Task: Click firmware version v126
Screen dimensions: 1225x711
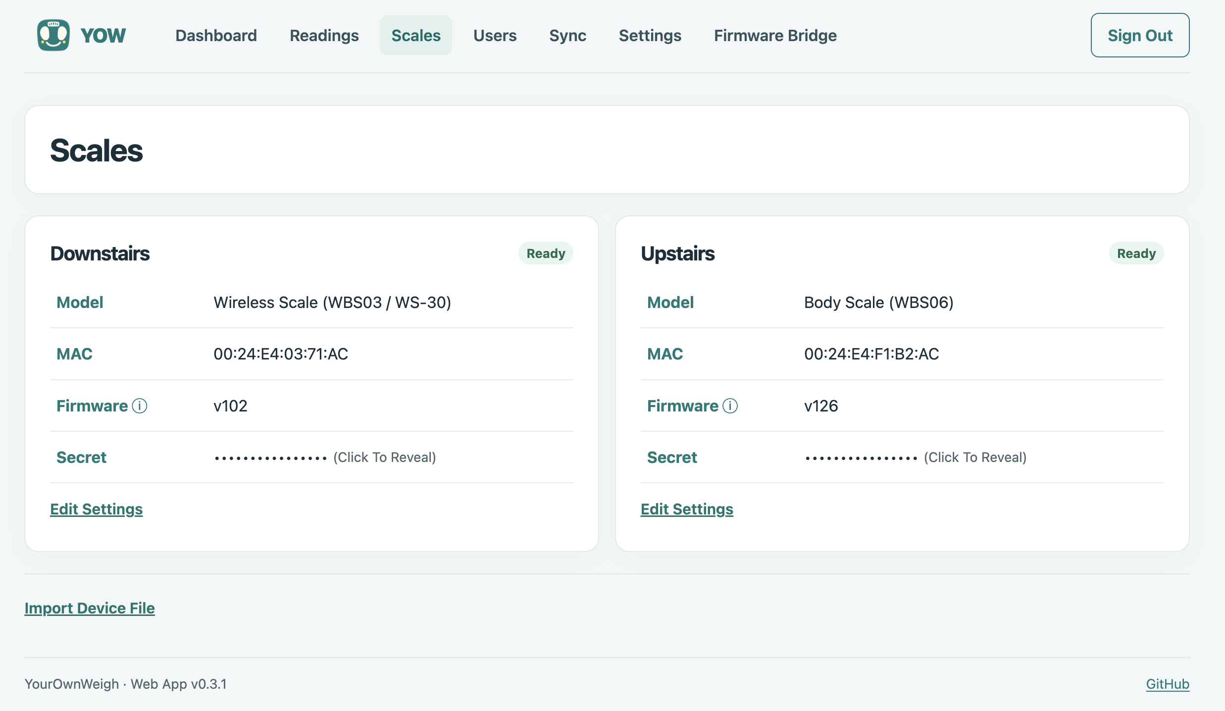Action: 821,406
